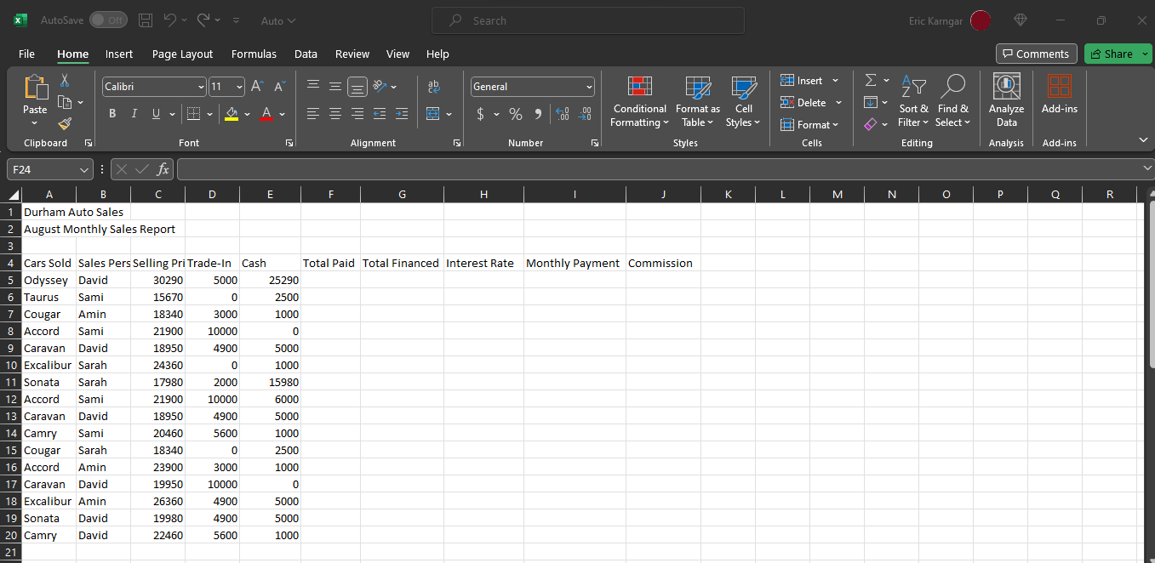The height and width of the screenshot is (563, 1155).
Task: Apply bold formatting from the Font group
Action: click(x=112, y=113)
